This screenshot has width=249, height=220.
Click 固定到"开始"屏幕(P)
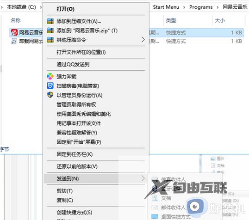click(x=79, y=142)
